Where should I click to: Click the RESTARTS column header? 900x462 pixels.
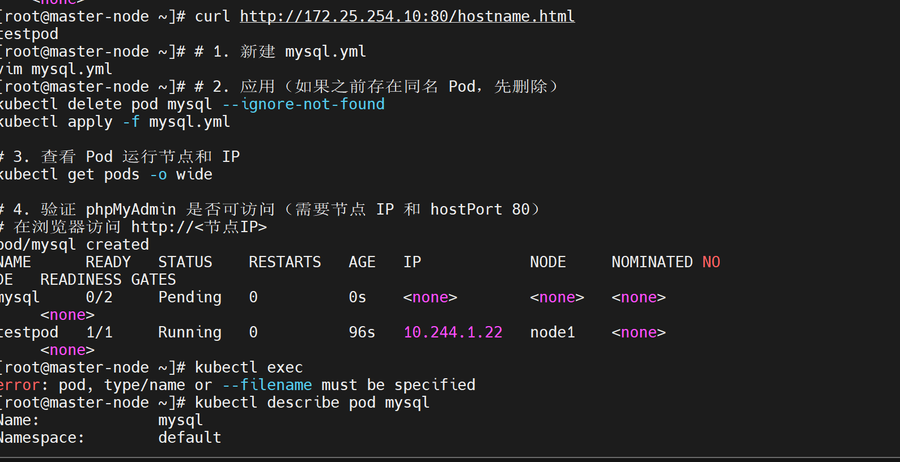285,262
